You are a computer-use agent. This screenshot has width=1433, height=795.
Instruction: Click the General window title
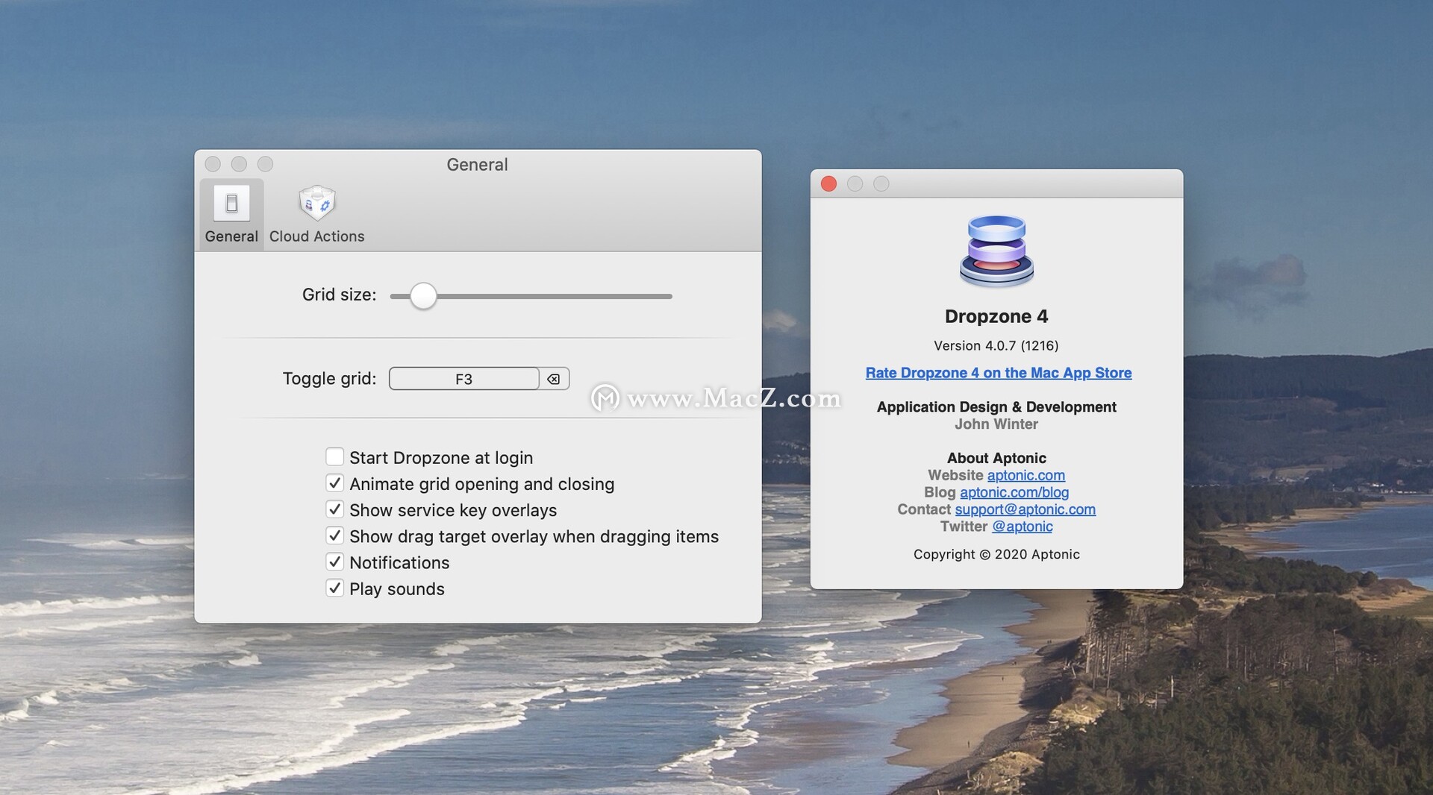coord(478,165)
